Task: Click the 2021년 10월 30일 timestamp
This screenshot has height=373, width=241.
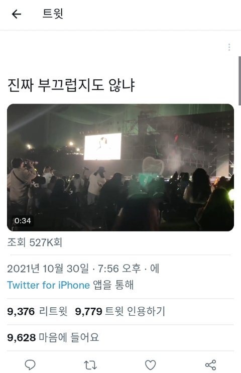Action: click(48, 269)
